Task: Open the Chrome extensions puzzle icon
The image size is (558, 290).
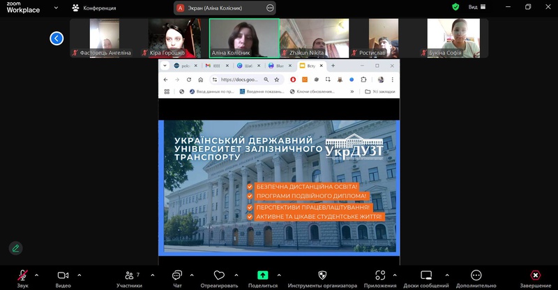Action: pyautogui.click(x=363, y=79)
